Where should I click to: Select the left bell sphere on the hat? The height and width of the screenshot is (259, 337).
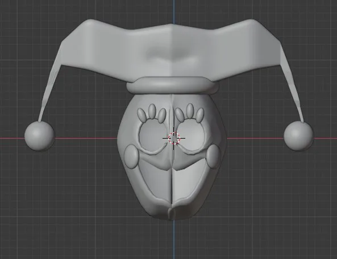pos(39,136)
